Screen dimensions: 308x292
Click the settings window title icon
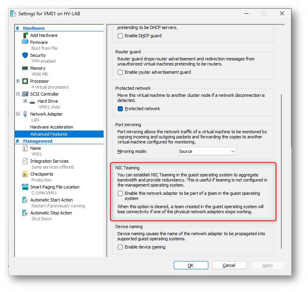[13, 14]
